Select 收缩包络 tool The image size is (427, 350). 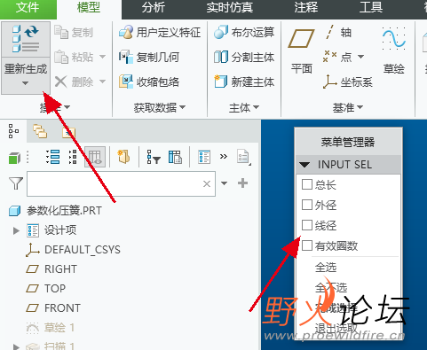coord(149,82)
